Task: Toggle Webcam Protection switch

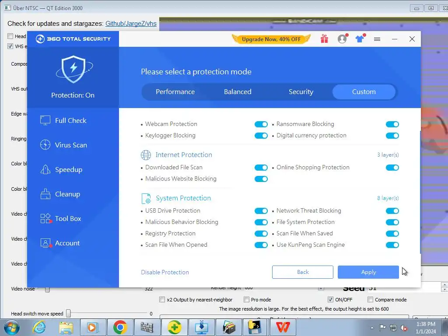Action: coord(261,124)
